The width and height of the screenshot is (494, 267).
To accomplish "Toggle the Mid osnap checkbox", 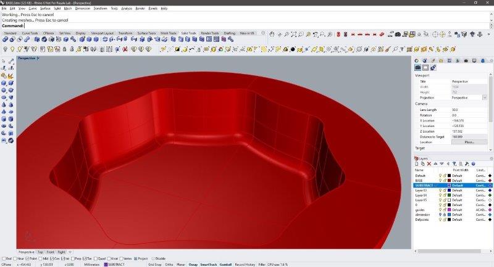I will [x=40, y=258].
